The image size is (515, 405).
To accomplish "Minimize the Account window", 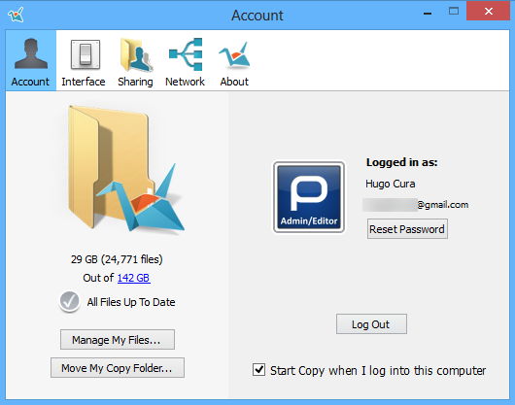I will tap(428, 14).
